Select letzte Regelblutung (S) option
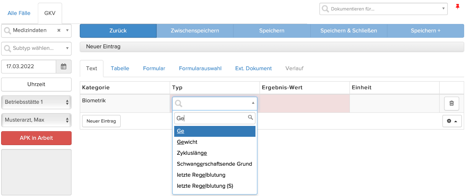 pos(215,186)
